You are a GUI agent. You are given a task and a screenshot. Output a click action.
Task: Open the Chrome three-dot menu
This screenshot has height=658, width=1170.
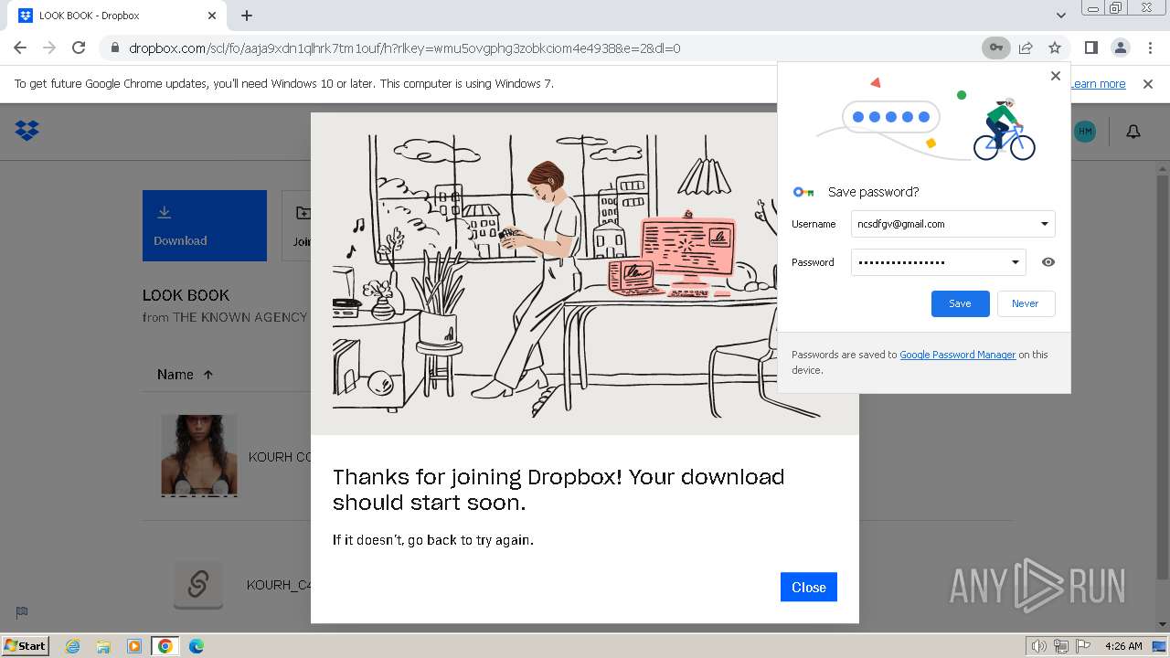[x=1149, y=48]
